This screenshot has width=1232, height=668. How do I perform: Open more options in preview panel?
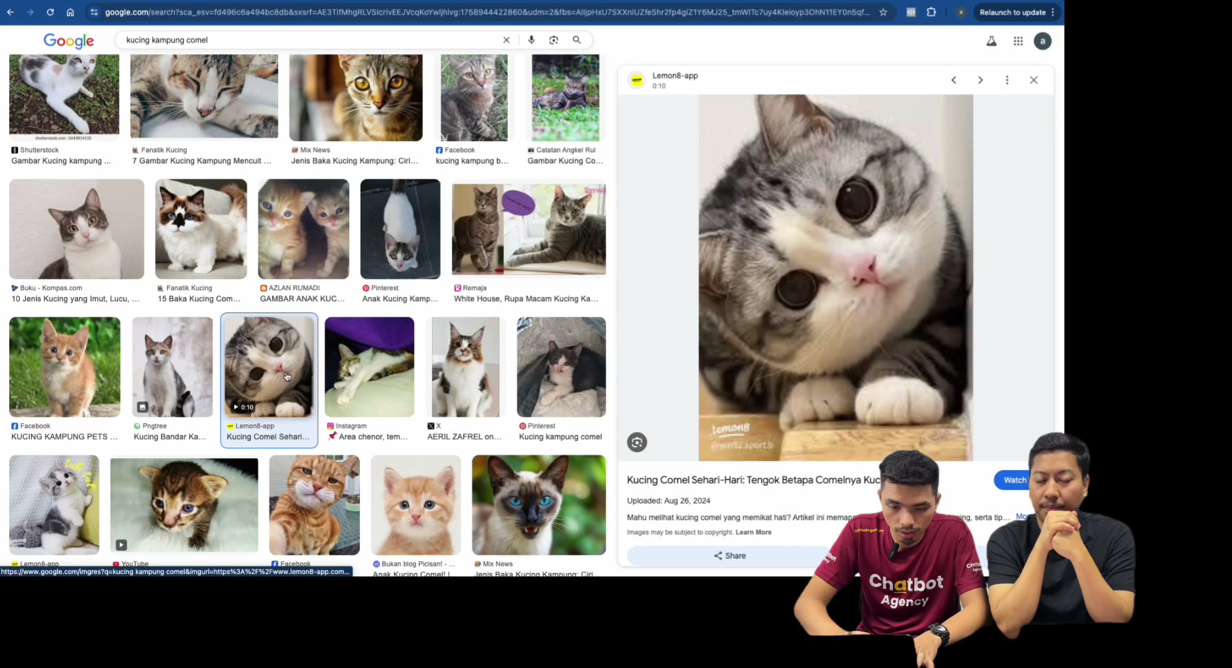pos(1007,80)
